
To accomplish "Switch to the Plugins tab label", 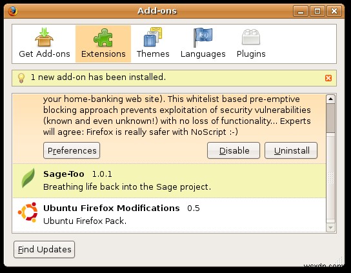I will pos(251,54).
